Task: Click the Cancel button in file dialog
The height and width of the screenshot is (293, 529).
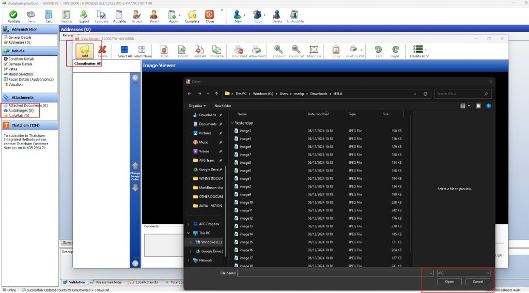Action: [x=478, y=282]
